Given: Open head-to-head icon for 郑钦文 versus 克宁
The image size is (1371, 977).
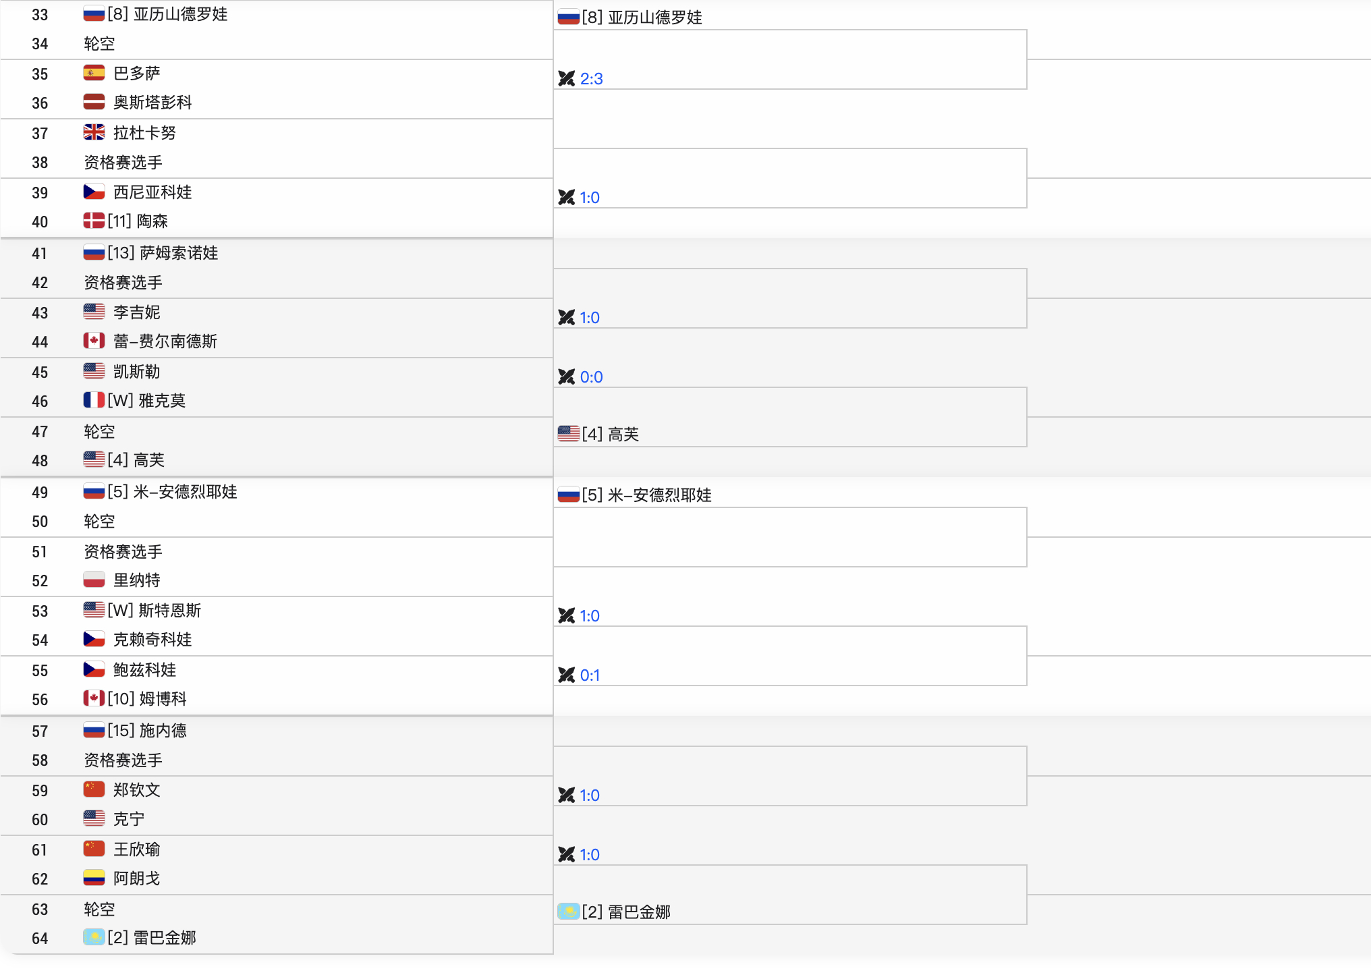Looking at the screenshot, I should click(566, 795).
